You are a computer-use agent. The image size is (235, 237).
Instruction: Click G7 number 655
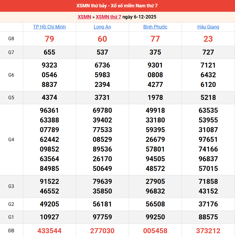coord(49,52)
